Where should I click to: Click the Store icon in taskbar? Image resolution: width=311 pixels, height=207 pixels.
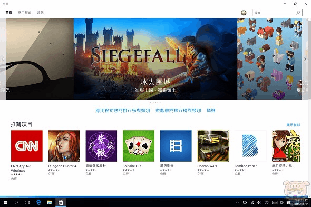coord(61,202)
